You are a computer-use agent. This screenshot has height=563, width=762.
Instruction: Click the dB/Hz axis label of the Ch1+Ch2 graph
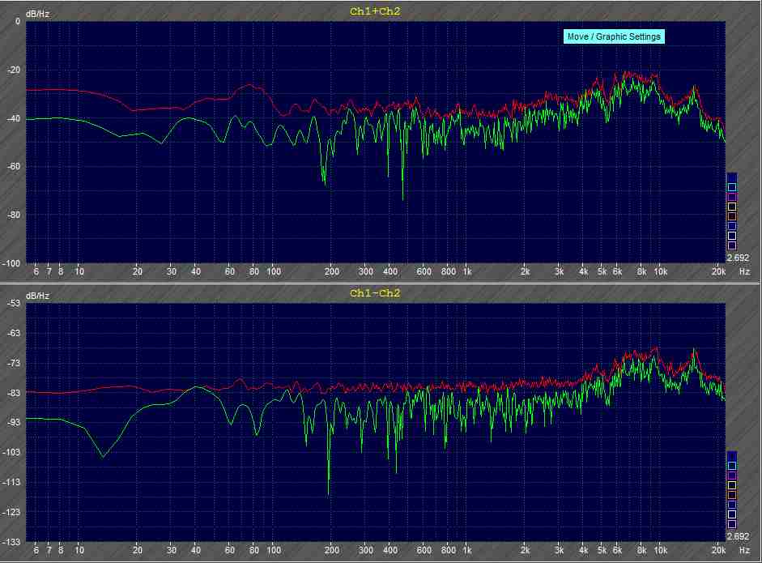(37, 14)
